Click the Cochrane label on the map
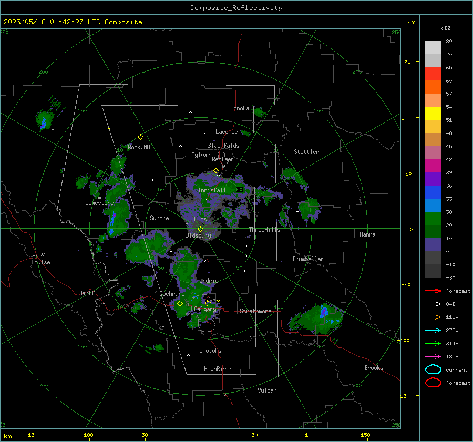Screen dimensions: 473x442 [172, 294]
